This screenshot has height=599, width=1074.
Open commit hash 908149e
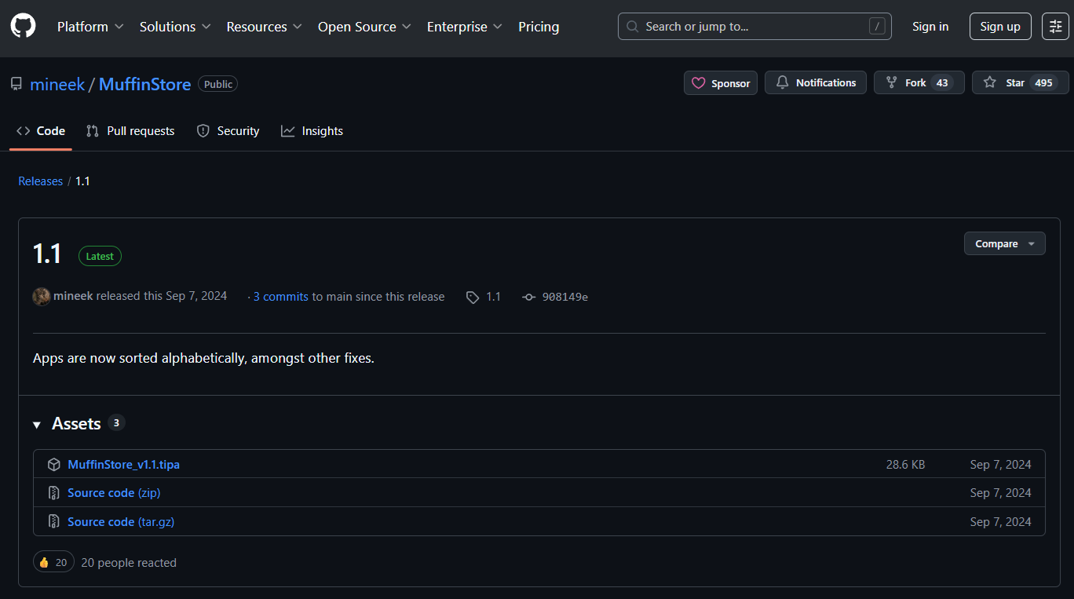565,297
